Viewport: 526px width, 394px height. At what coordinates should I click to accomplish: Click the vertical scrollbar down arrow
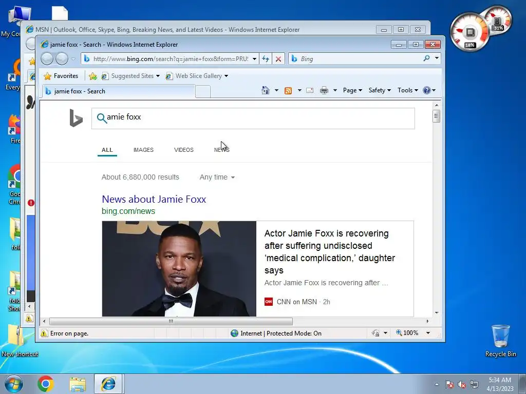coord(437,313)
